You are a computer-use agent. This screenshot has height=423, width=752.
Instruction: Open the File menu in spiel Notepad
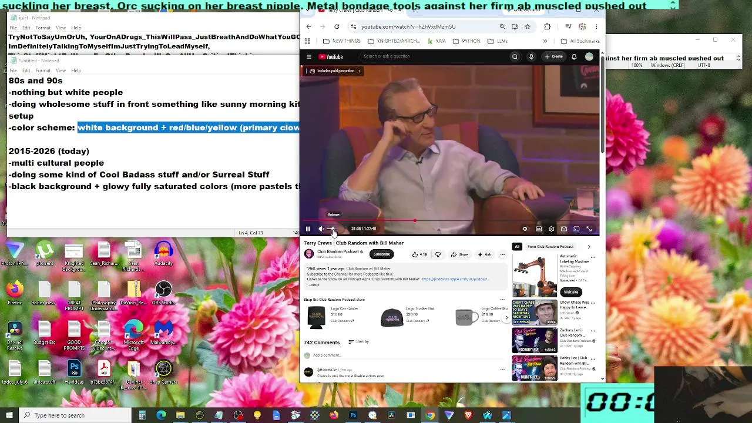(x=14, y=28)
